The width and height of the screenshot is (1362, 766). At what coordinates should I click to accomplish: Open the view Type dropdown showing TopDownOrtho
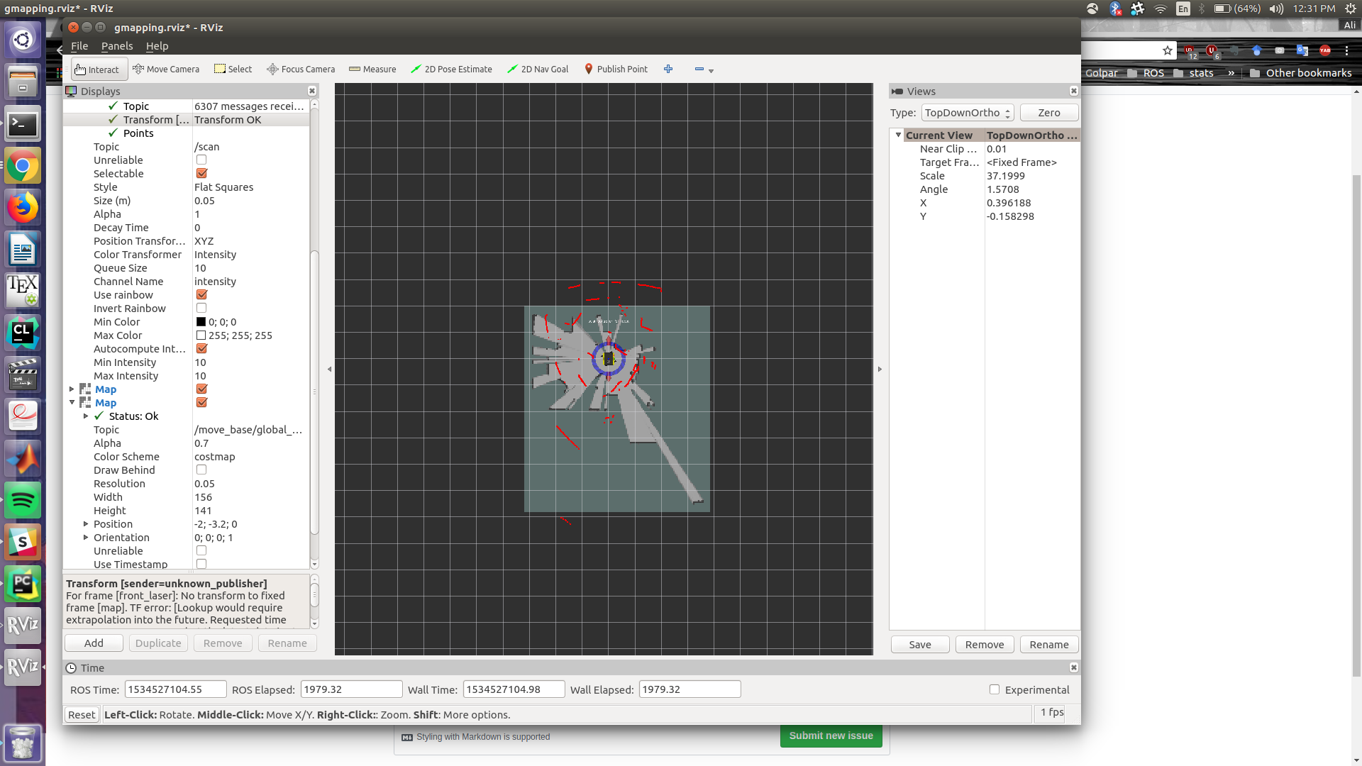click(x=968, y=112)
